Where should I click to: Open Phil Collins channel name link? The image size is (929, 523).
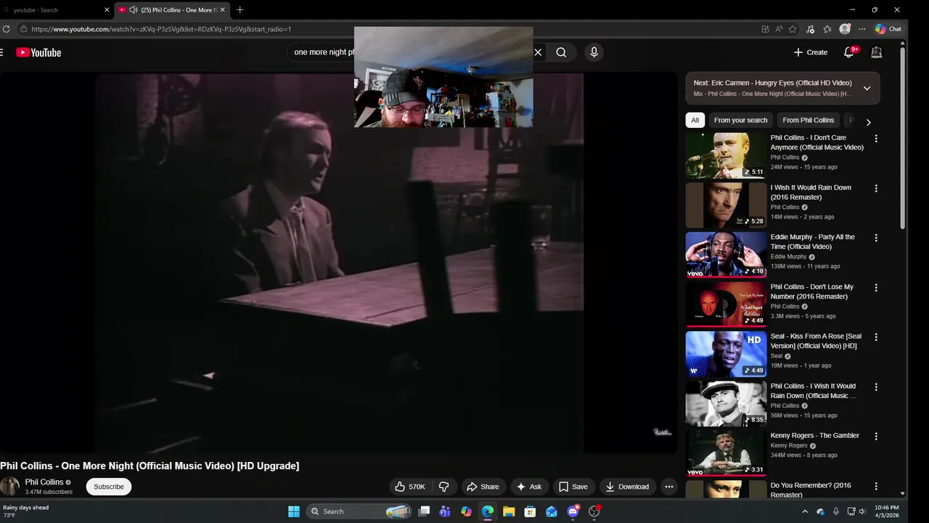[x=44, y=482]
